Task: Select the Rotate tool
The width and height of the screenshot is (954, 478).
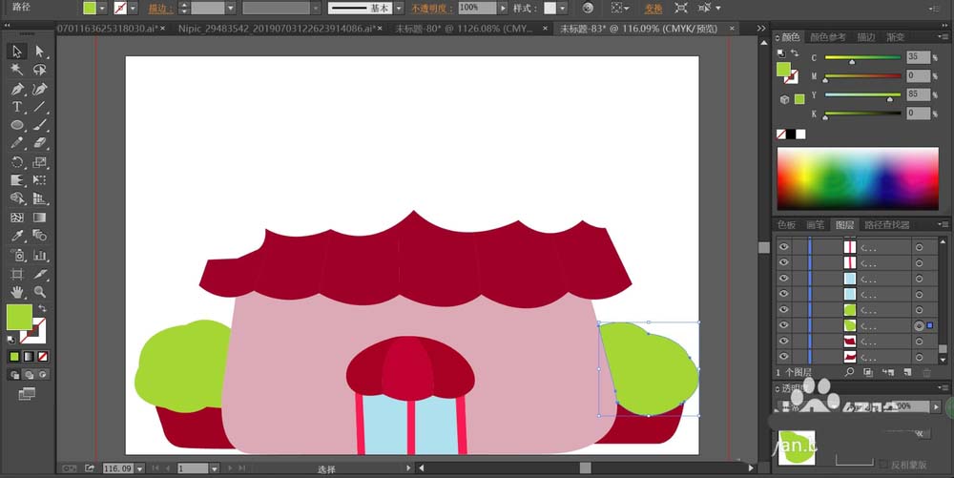Action: click(17, 162)
